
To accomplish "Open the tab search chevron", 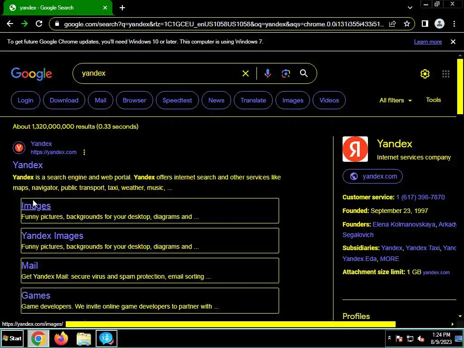I will pyautogui.click(x=410, y=8).
